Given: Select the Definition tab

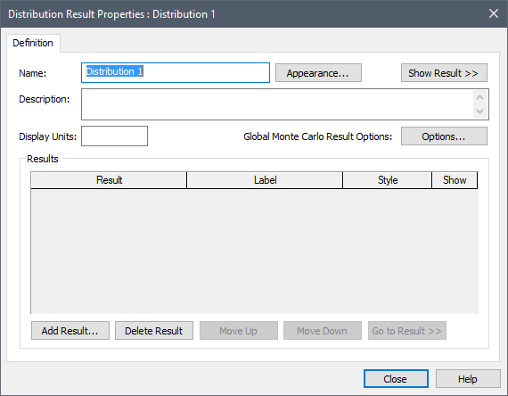Looking at the screenshot, I should (x=33, y=43).
